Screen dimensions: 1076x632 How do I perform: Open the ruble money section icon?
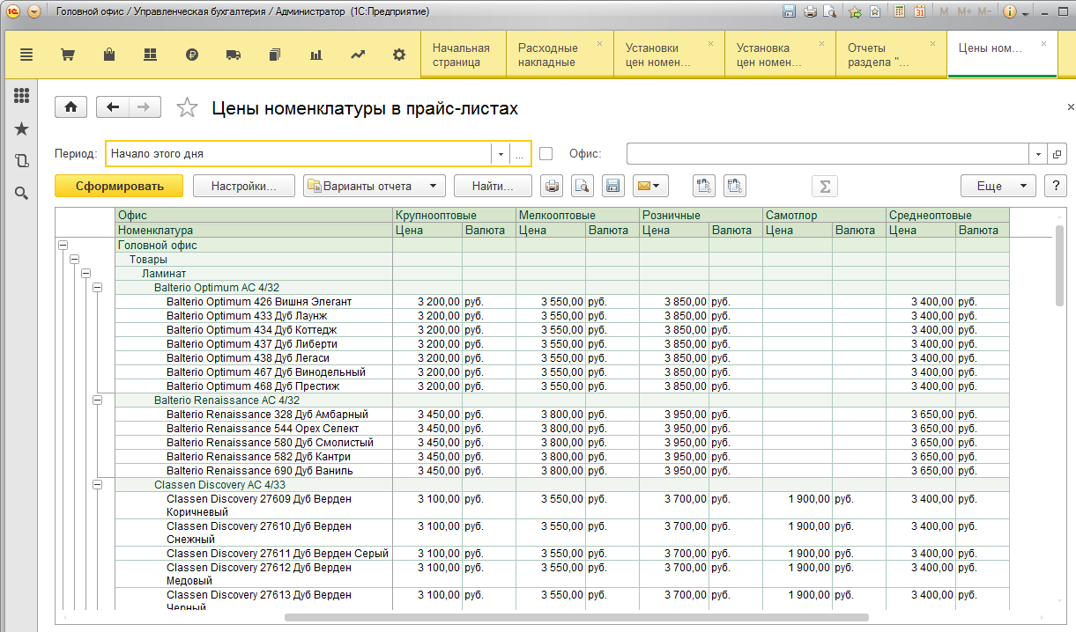192,55
